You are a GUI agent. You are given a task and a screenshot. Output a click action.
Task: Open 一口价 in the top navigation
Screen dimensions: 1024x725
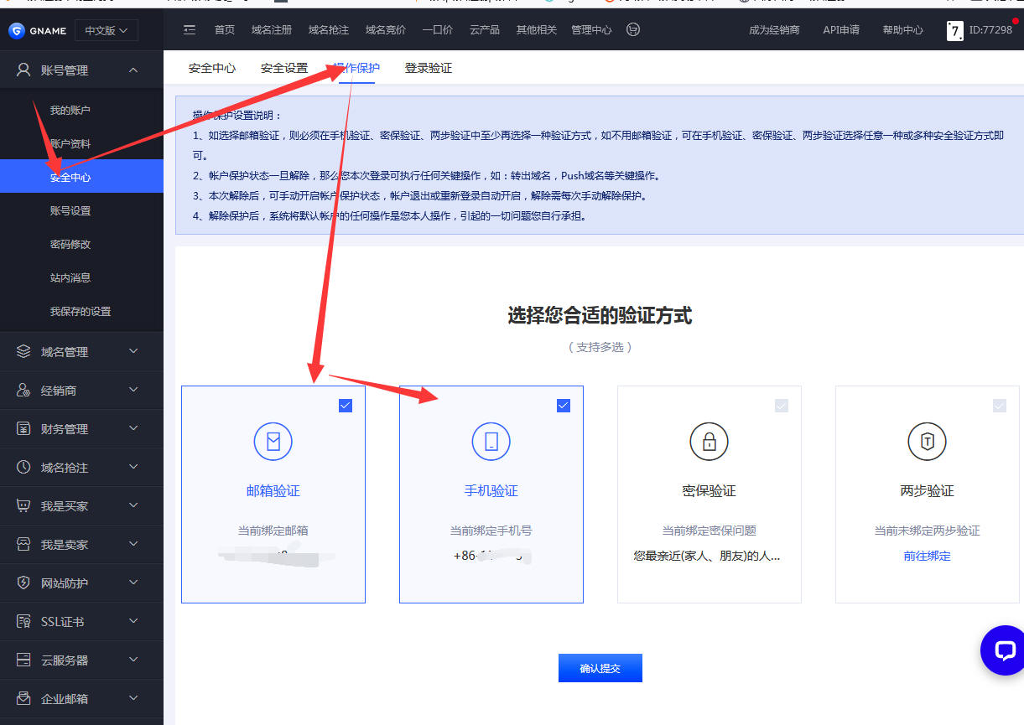438,30
